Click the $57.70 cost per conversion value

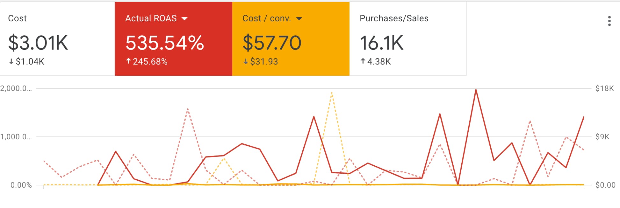(x=272, y=43)
